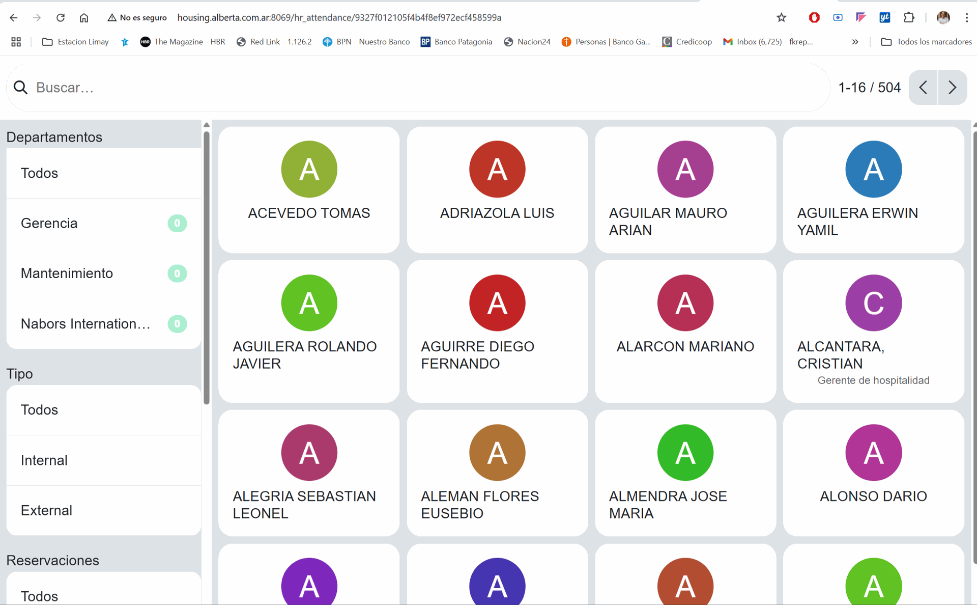Click green avatar of ALMENDRA JOSE MARIA

(x=685, y=453)
